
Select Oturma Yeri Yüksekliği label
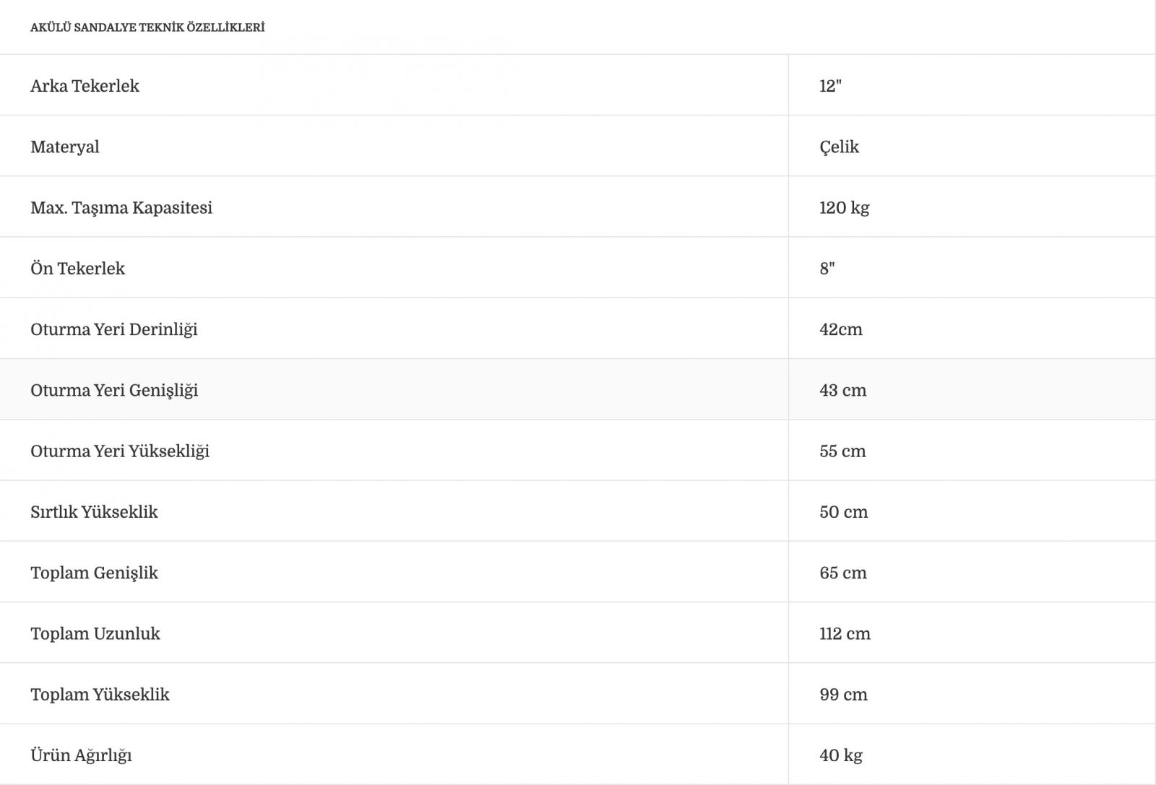click(120, 451)
